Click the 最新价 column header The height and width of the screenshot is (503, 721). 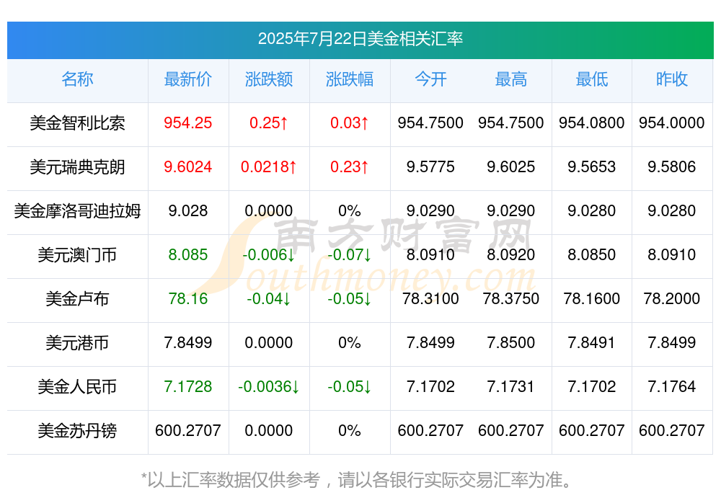click(x=188, y=79)
